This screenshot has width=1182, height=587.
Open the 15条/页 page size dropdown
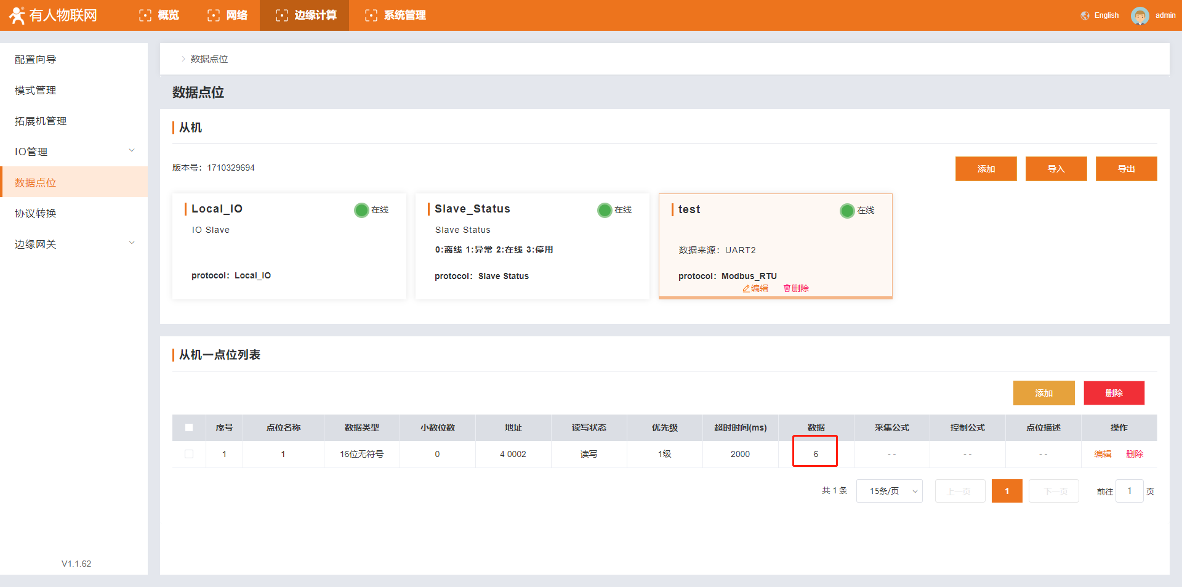(889, 491)
